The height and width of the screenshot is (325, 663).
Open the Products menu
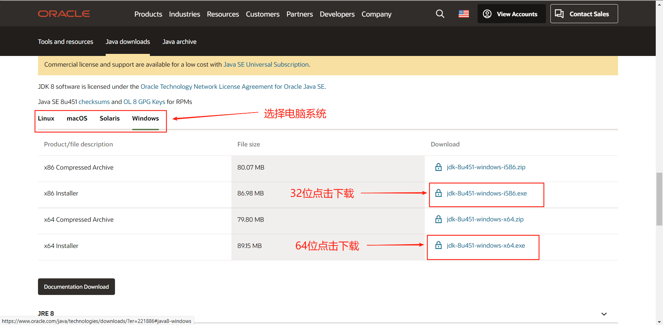click(148, 14)
